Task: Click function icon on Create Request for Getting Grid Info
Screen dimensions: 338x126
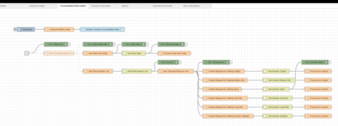Action: [204, 98]
